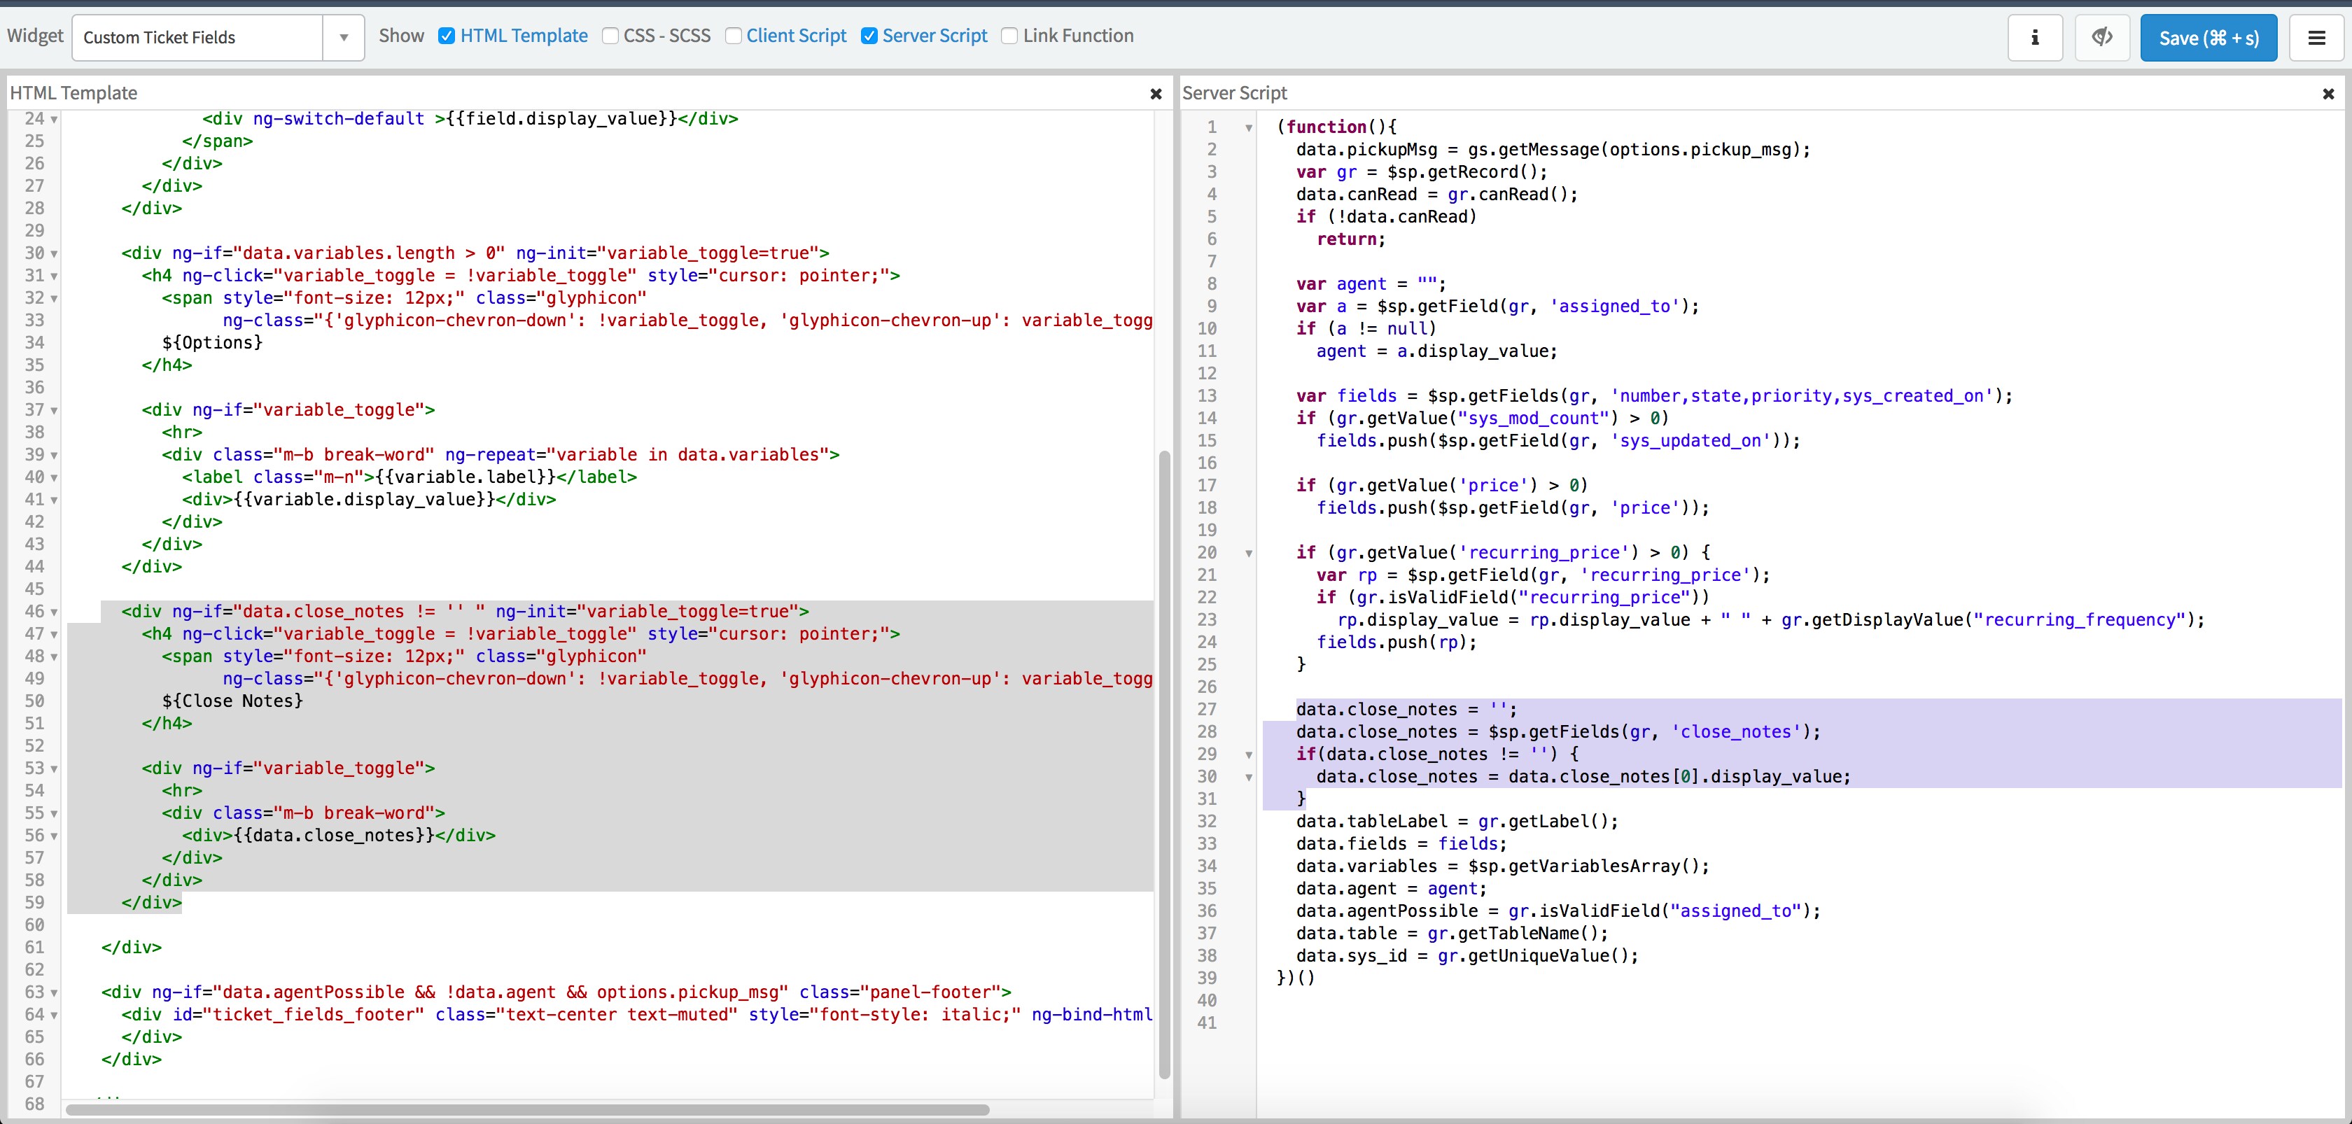
Task: Open the hamburger menu icon
Action: click(x=2316, y=37)
